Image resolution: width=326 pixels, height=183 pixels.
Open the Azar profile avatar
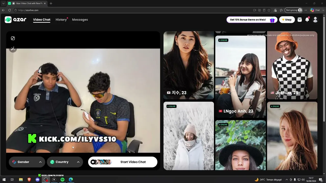[x=315, y=20]
